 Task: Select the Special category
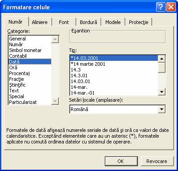click(x=30, y=96)
